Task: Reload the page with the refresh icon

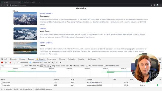Action: 7,5
